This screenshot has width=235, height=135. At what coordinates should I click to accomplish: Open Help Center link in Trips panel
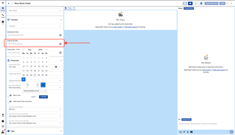click(x=118, y=27)
